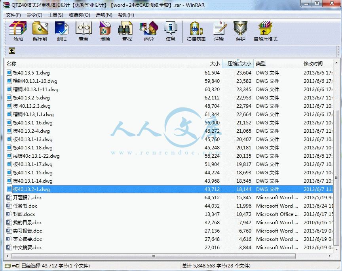The height and width of the screenshot is (271, 342).
Task: Sort by the 压缩后大小 column header
Action: 238,63
